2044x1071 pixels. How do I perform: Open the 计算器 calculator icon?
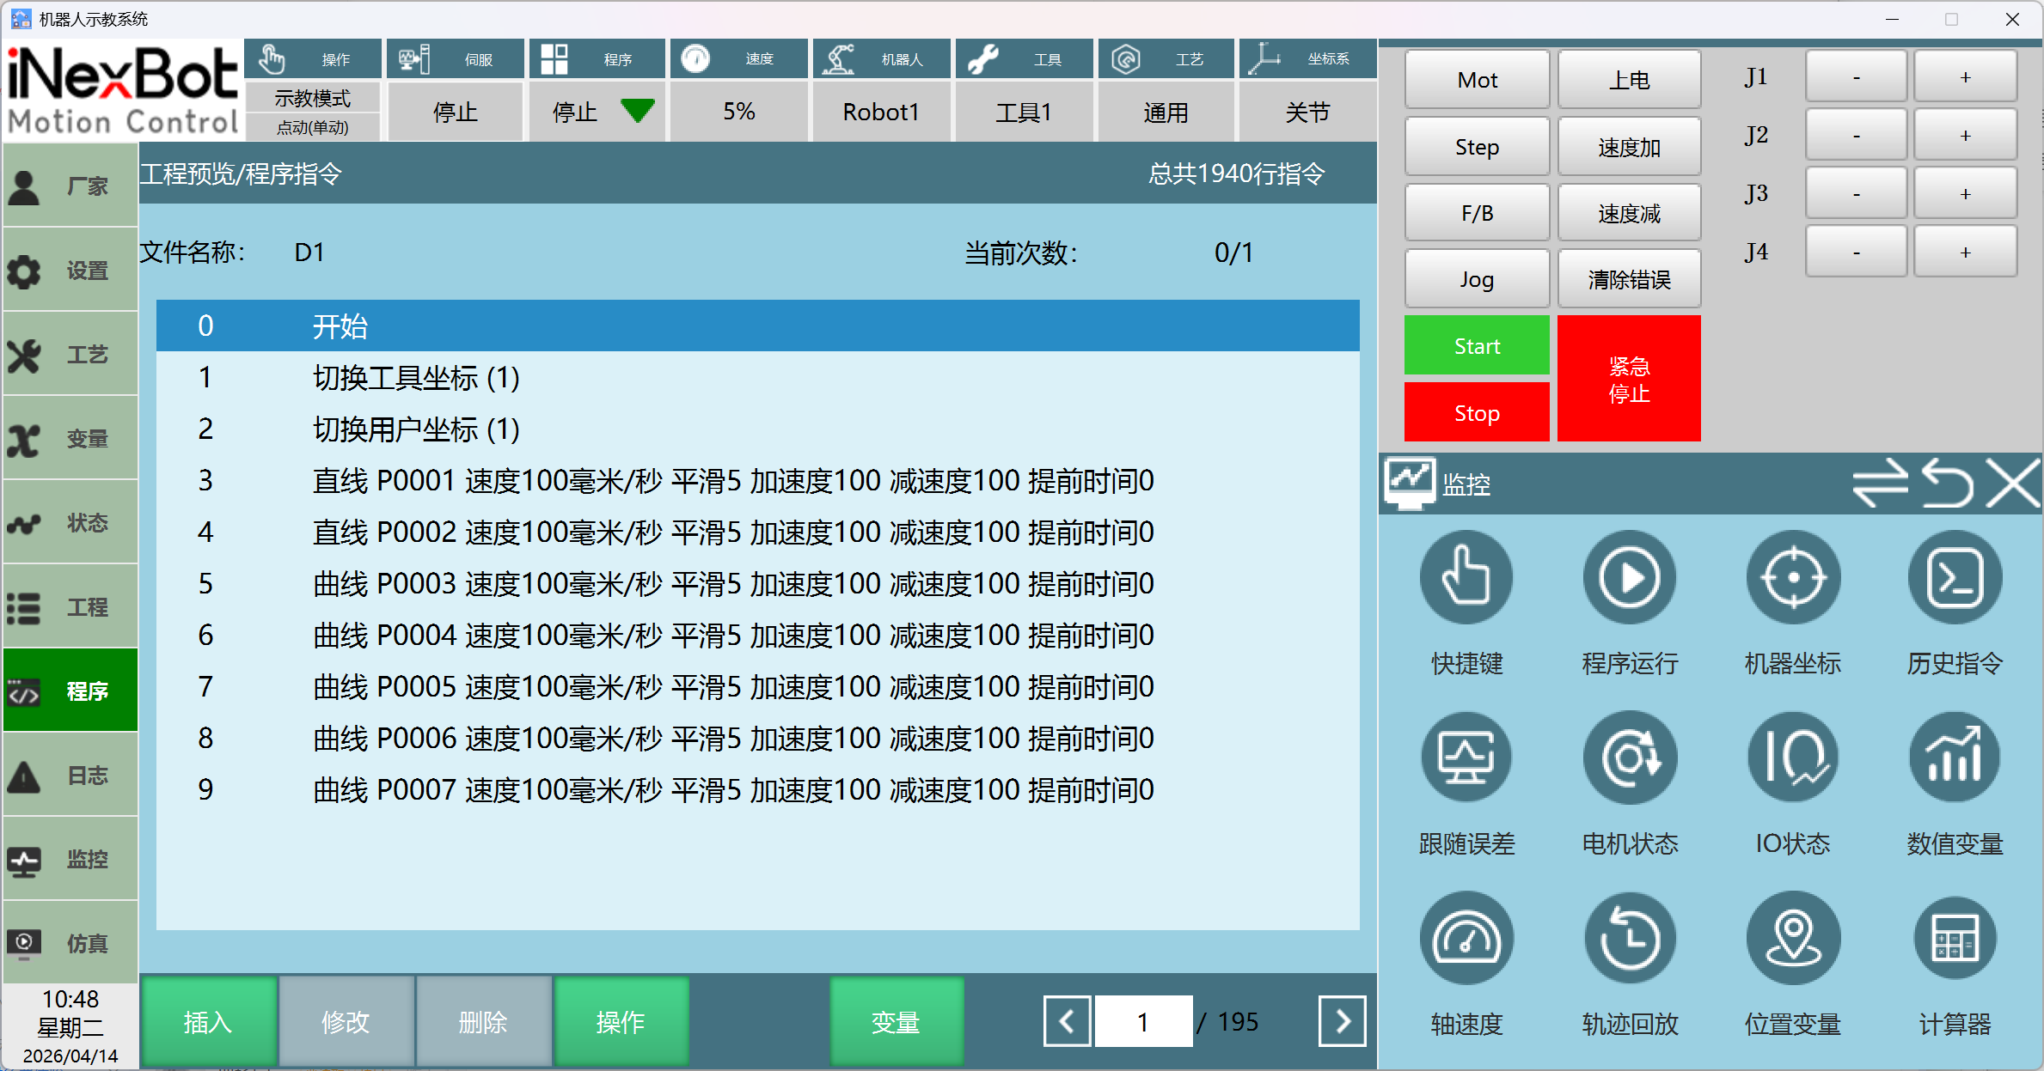[1955, 939]
